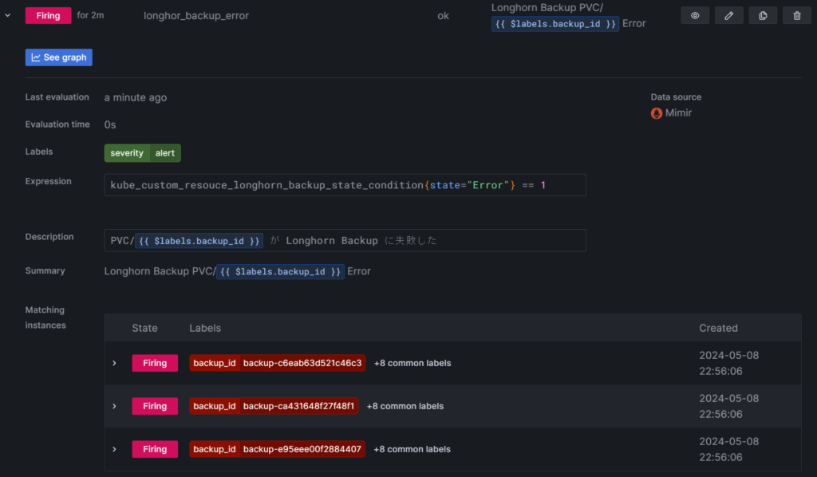Click created time of backup-c6eab63d521c46c3 row
This screenshot has width=817, height=477.
point(729,363)
